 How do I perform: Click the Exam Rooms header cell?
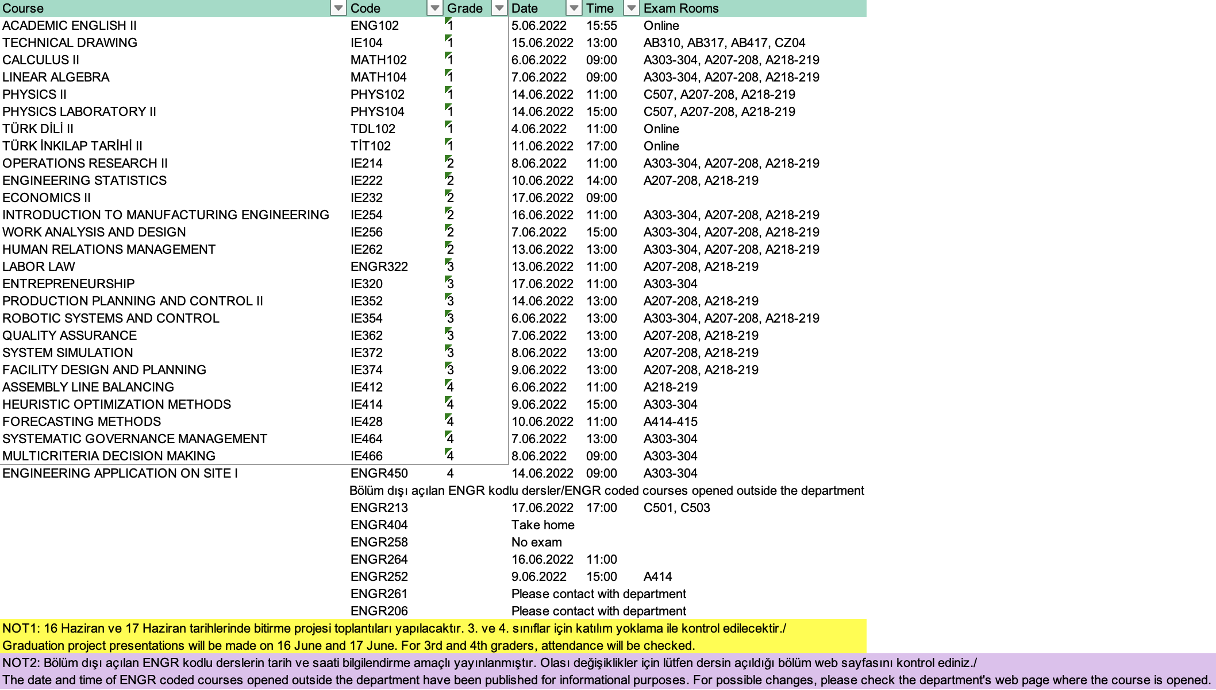680,8
